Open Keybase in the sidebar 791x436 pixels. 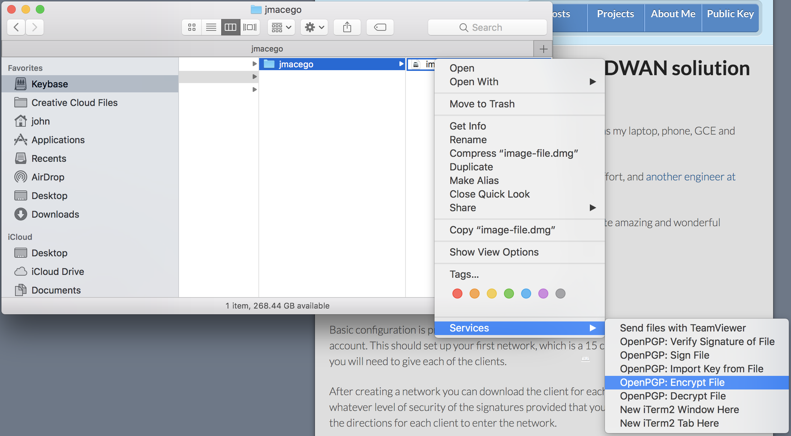point(90,84)
